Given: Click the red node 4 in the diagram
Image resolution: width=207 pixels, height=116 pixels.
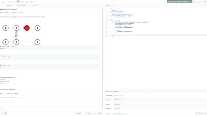Looking at the screenshot, I should click(27, 28).
